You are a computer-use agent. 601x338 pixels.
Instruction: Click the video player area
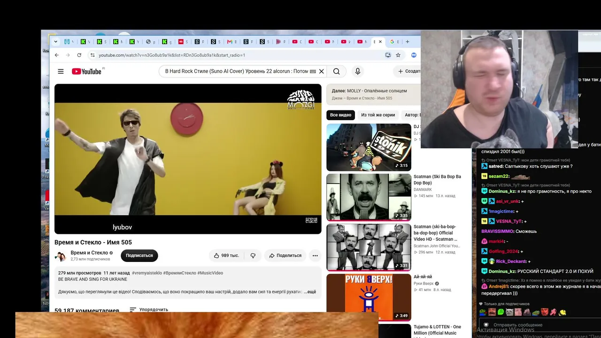[188, 159]
